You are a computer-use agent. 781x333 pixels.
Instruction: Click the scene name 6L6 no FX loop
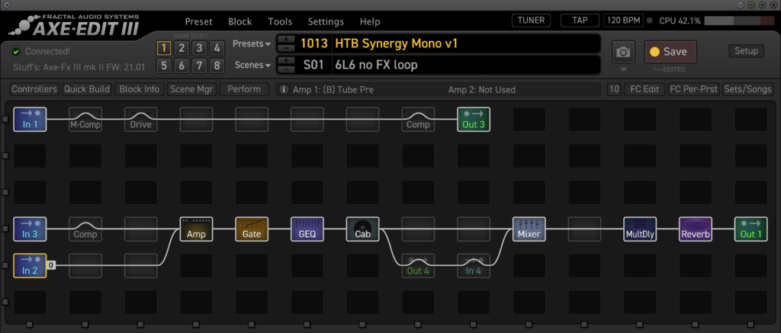tap(375, 66)
